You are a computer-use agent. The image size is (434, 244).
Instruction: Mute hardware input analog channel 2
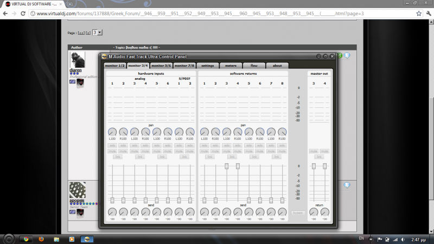point(123,151)
